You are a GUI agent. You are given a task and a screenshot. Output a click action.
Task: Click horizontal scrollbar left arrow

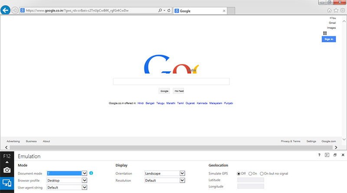tap(6, 147)
